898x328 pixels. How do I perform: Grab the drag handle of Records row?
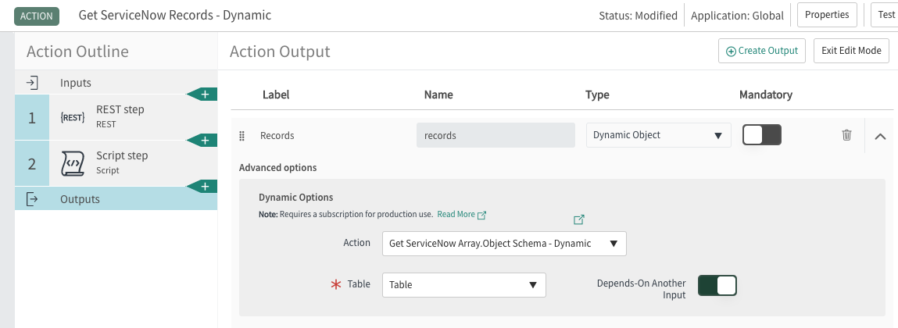point(241,136)
